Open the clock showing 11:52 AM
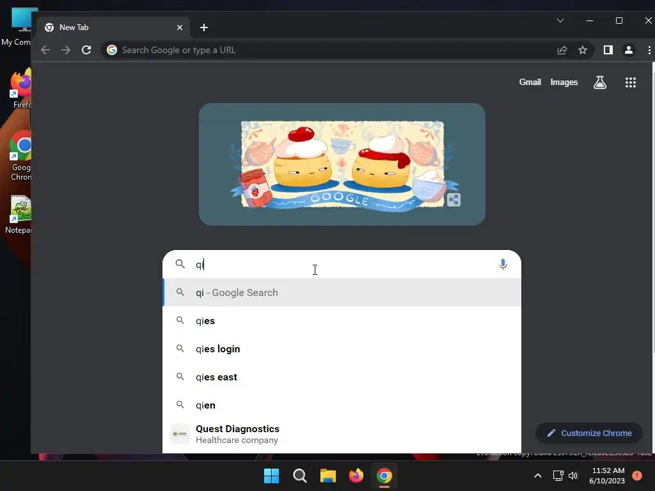This screenshot has width=655, height=491. [608, 476]
